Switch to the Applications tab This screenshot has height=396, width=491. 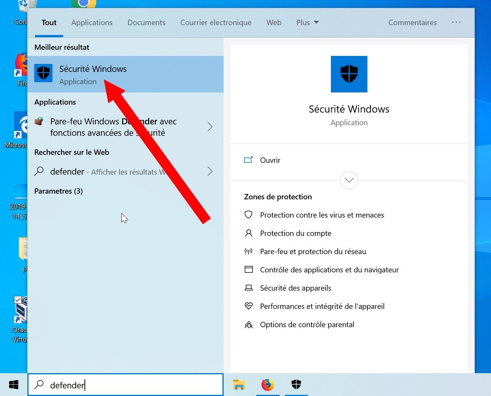(92, 22)
